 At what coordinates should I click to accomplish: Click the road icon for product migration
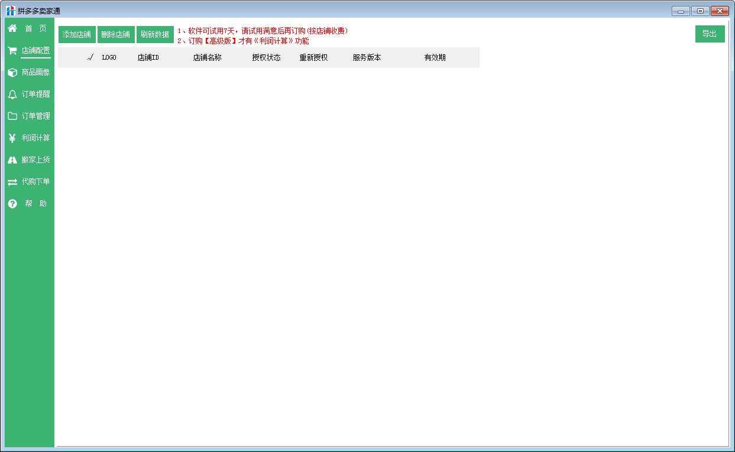[x=12, y=160]
